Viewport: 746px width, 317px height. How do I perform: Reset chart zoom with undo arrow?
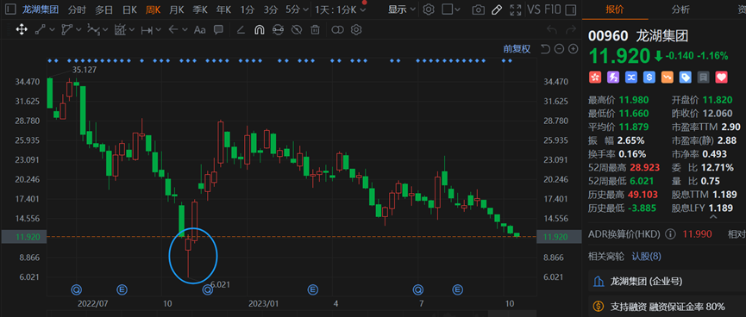[546, 48]
